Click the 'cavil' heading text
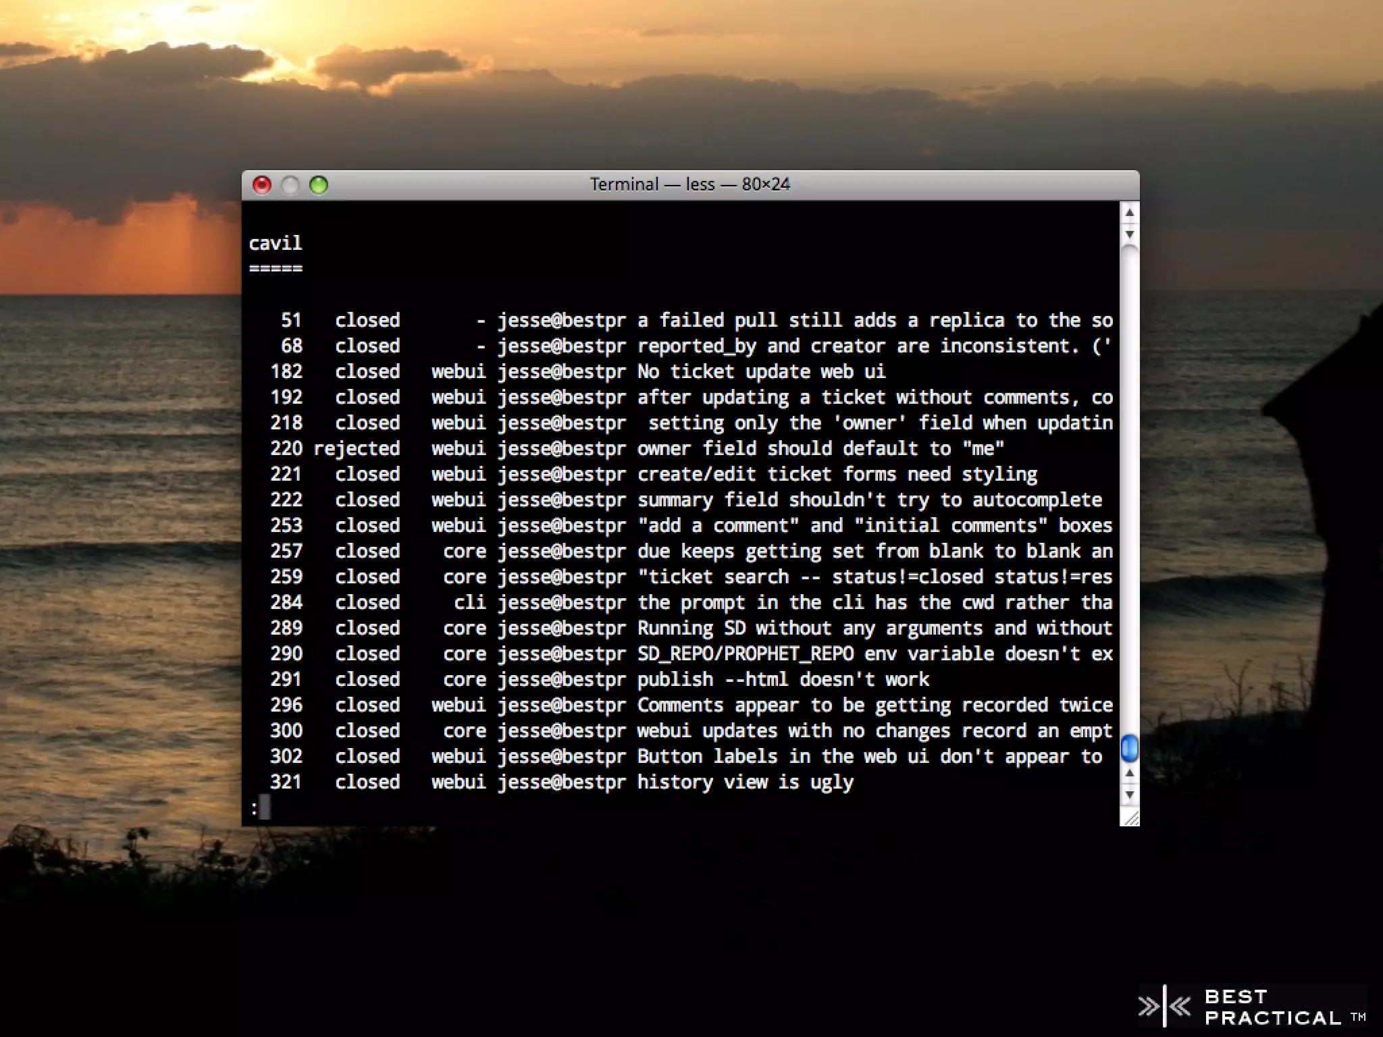 [x=276, y=243]
